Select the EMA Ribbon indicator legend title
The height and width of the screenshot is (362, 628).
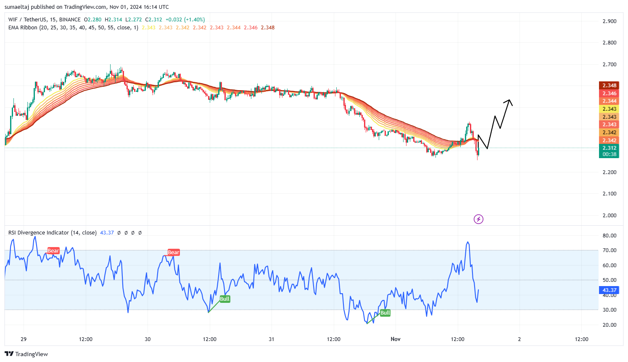73,28
